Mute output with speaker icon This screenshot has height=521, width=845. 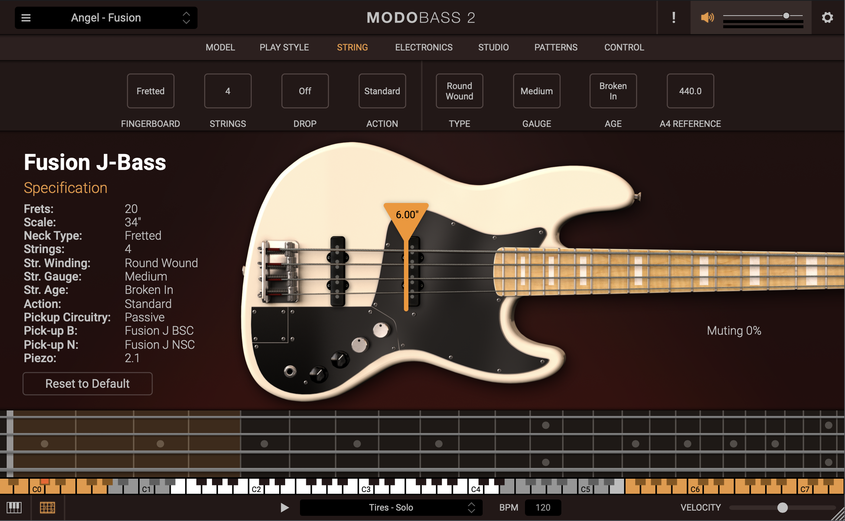(x=707, y=17)
